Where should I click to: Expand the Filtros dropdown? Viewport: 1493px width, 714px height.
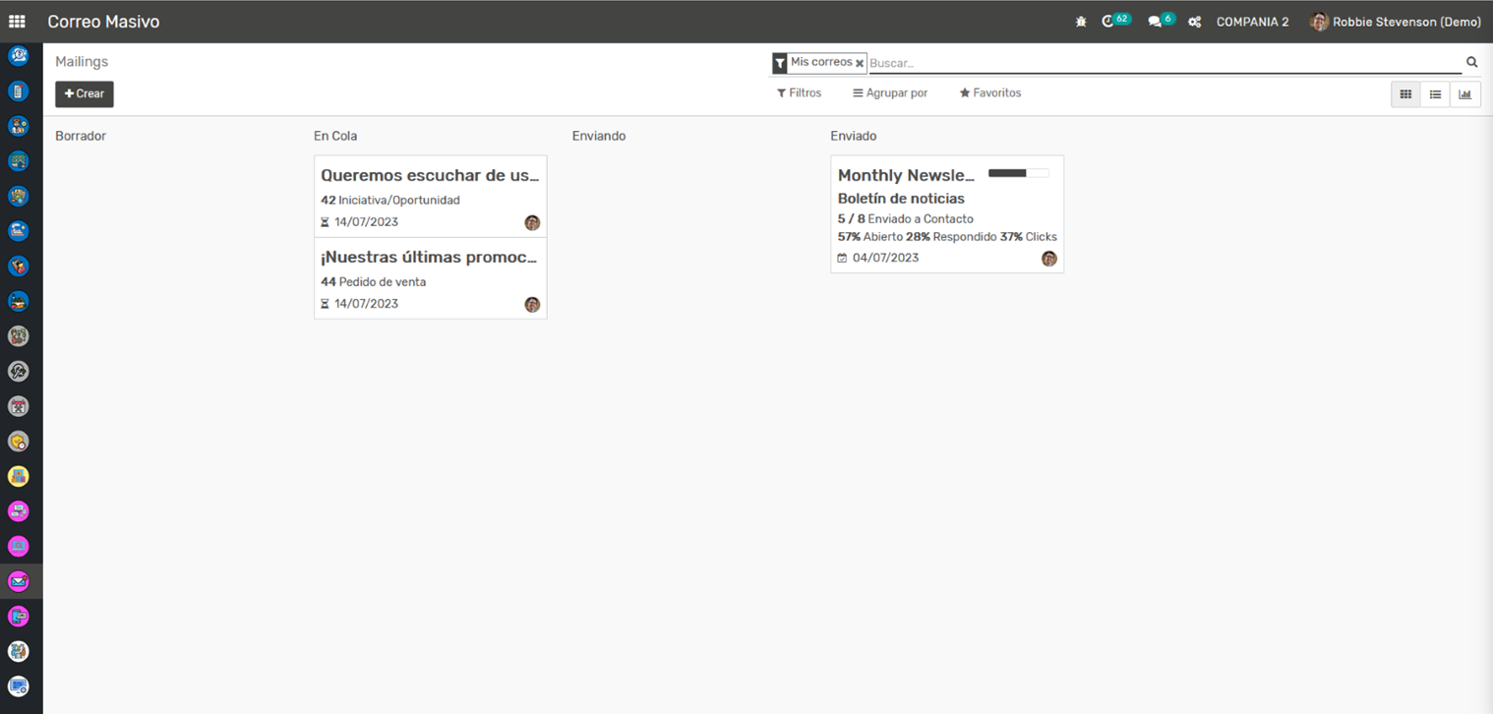[799, 93]
